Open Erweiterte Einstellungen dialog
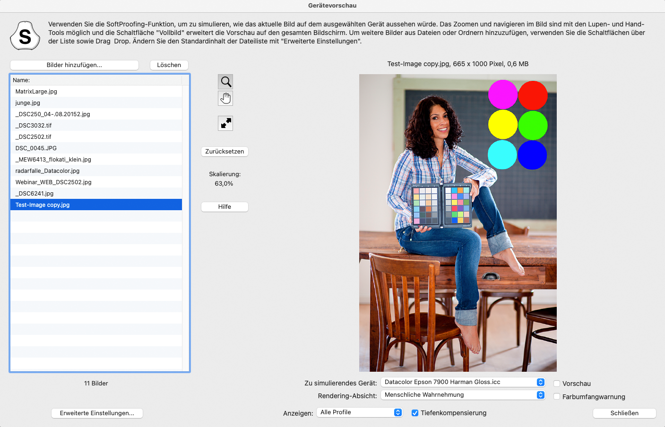This screenshot has width=665, height=427. click(x=97, y=413)
